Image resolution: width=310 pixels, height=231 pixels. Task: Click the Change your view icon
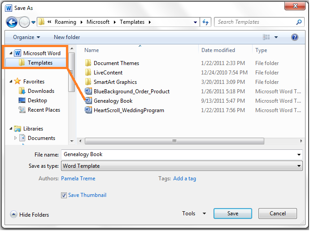click(266, 37)
